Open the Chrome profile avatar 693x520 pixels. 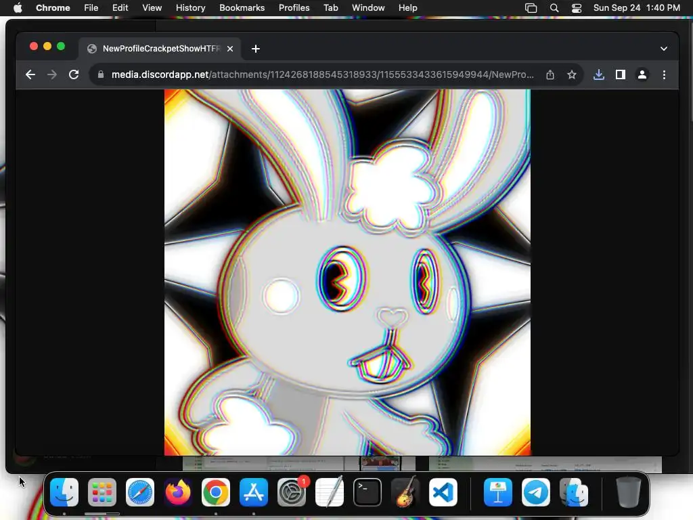pos(642,74)
